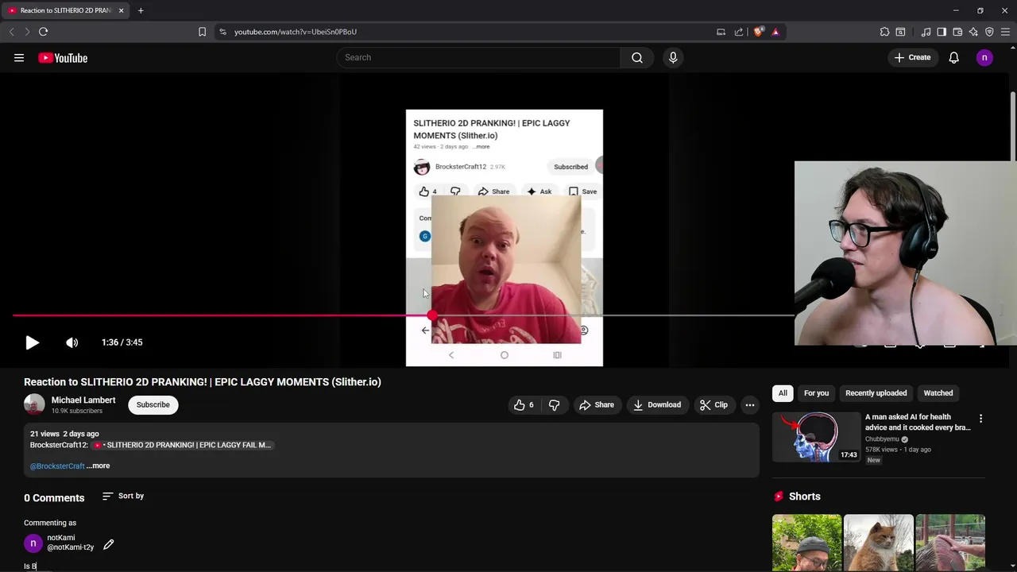Image resolution: width=1017 pixels, height=572 pixels.
Task: Reload the page
Action: click(x=43, y=32)
